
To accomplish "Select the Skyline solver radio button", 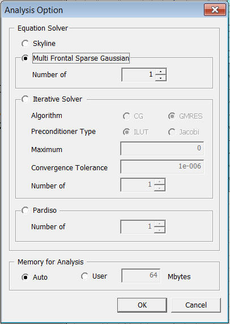I will (x=25, y=44).
